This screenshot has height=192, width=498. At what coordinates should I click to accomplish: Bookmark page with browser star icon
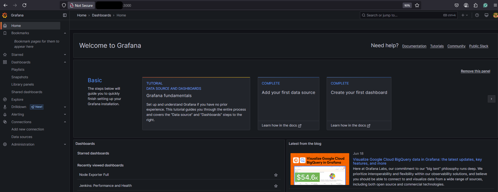point(417,5)
